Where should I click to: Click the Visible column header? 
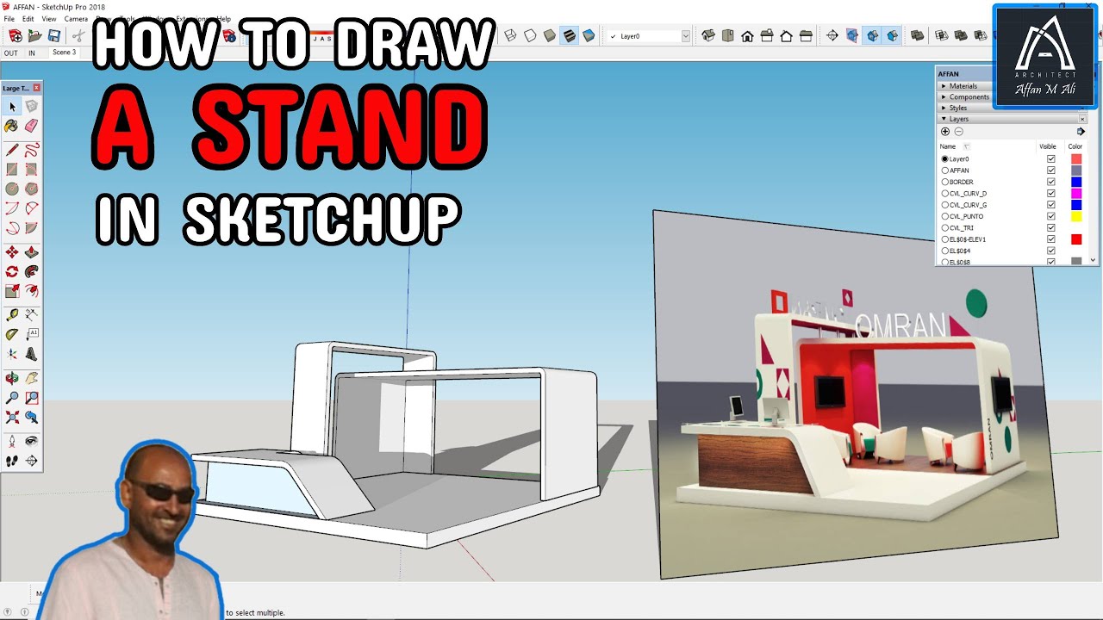1048,146
